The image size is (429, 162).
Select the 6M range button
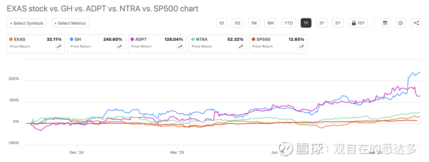271,23
